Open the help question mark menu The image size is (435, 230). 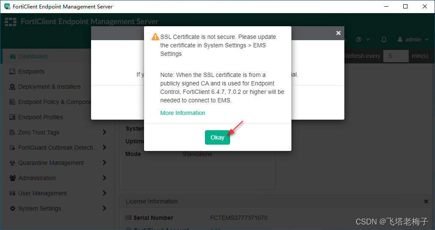point(363,40)
